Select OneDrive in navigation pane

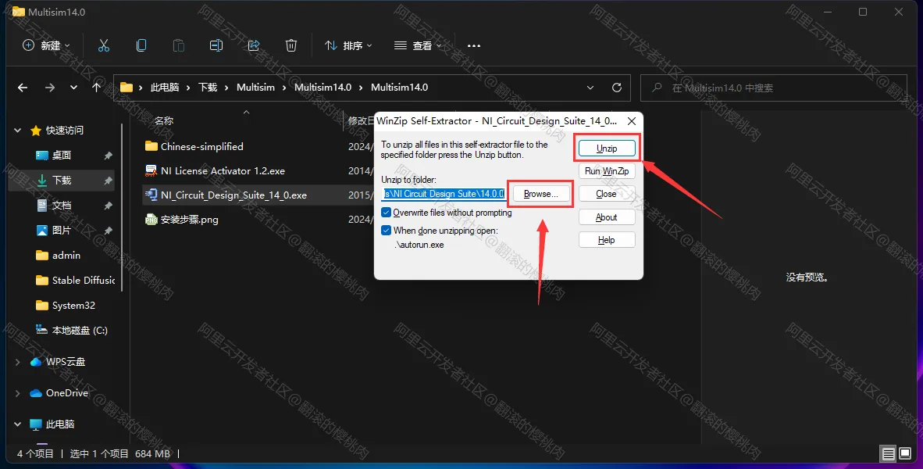pos(66,393)
